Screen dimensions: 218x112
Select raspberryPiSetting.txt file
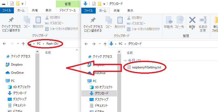146,67
